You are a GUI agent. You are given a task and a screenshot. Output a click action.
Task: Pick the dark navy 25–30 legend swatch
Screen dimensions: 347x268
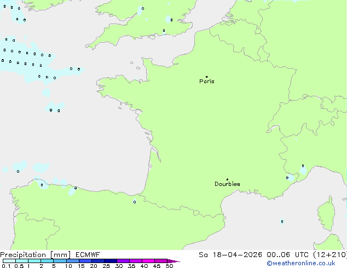click(111, 261)
